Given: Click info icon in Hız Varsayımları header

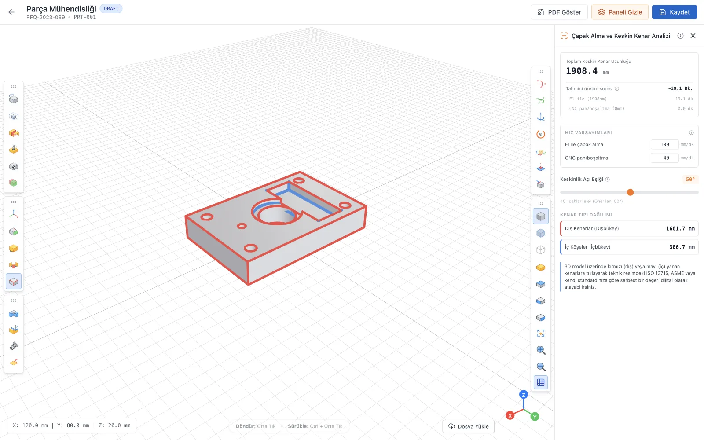Looking at the screenshot, I should (x=691, y=133).
